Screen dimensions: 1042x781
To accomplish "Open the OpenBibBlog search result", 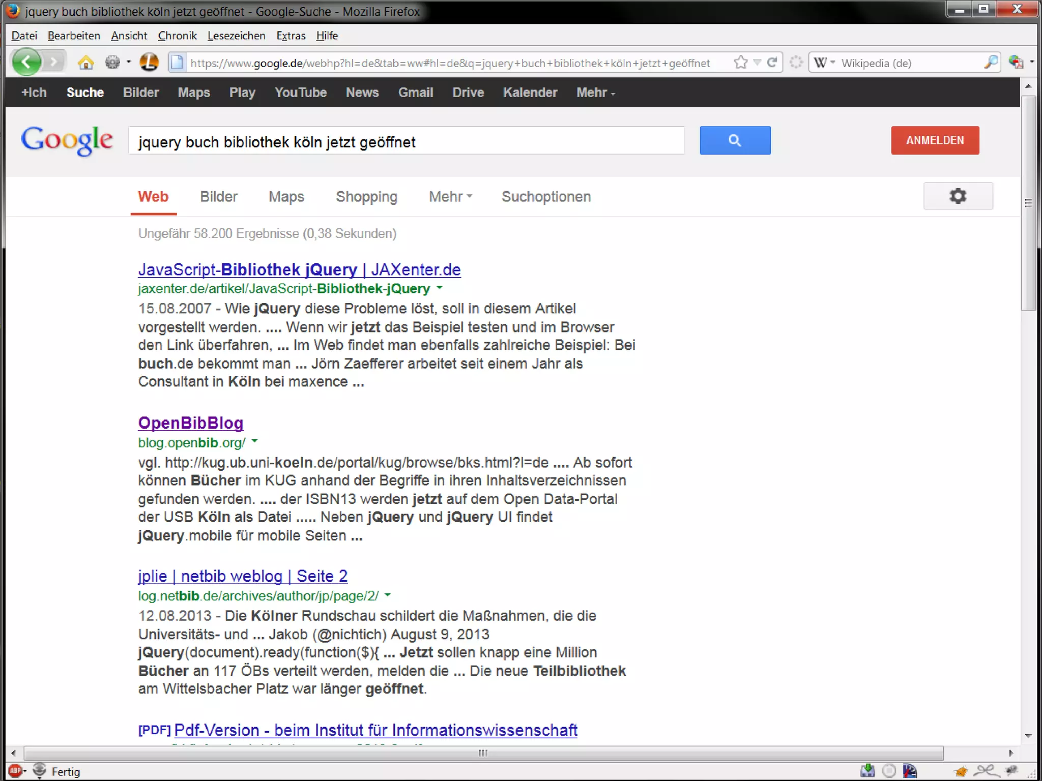I will click(x=191, y=423).
